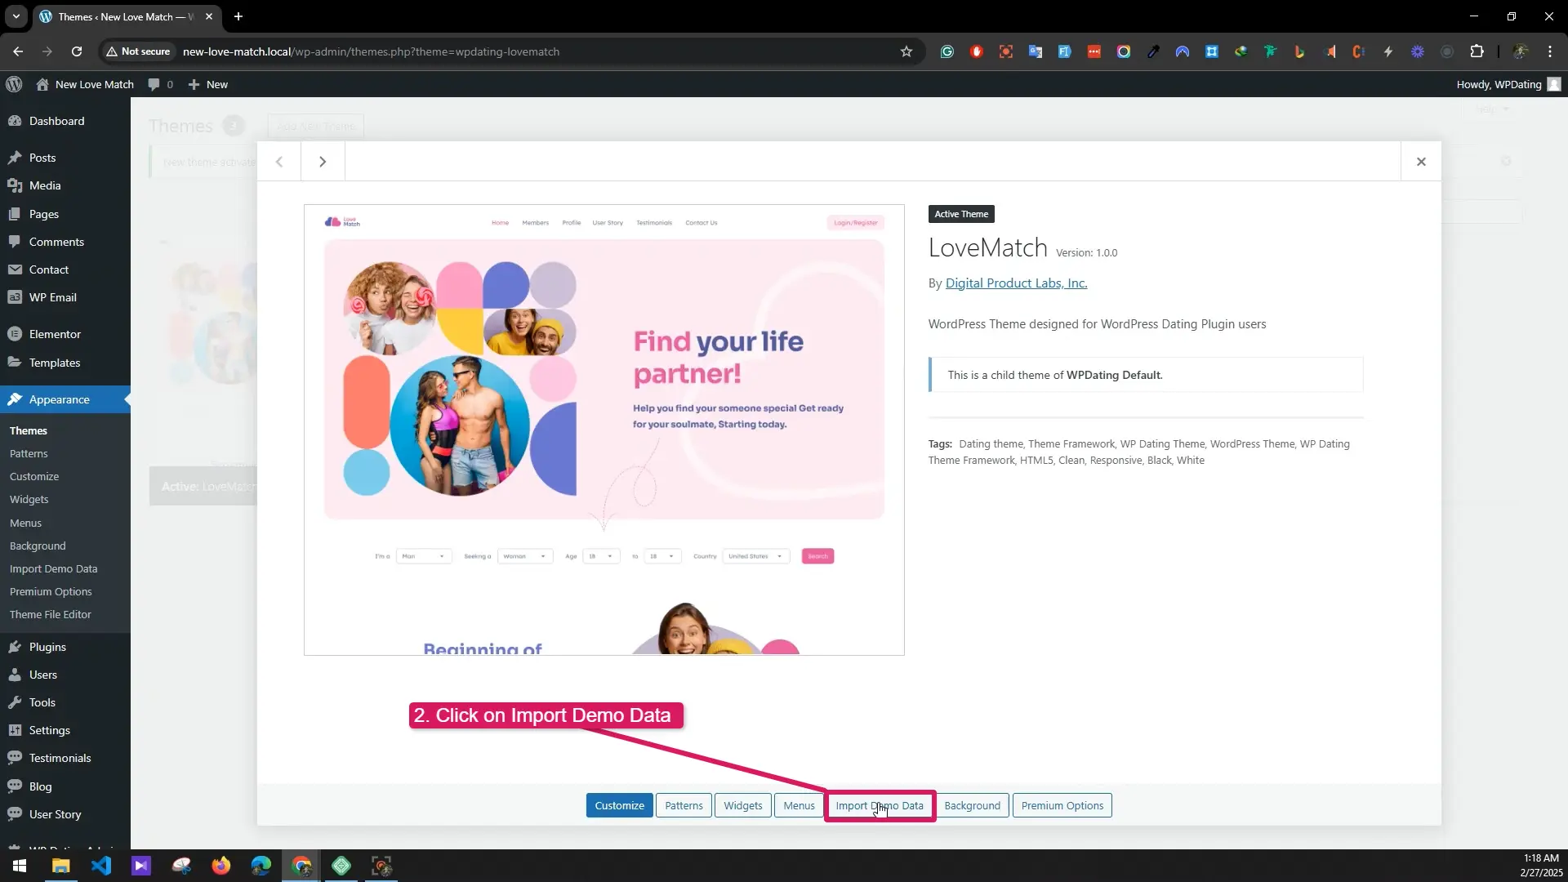Open Background submenu item in sidebar
The width and height of the screenshot is (1568, 882).
click(38, 546)
